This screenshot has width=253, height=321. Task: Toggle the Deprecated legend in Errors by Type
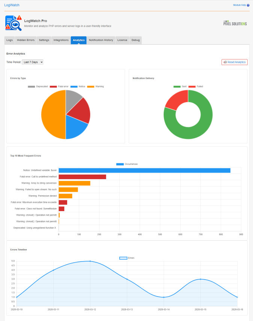38,87
